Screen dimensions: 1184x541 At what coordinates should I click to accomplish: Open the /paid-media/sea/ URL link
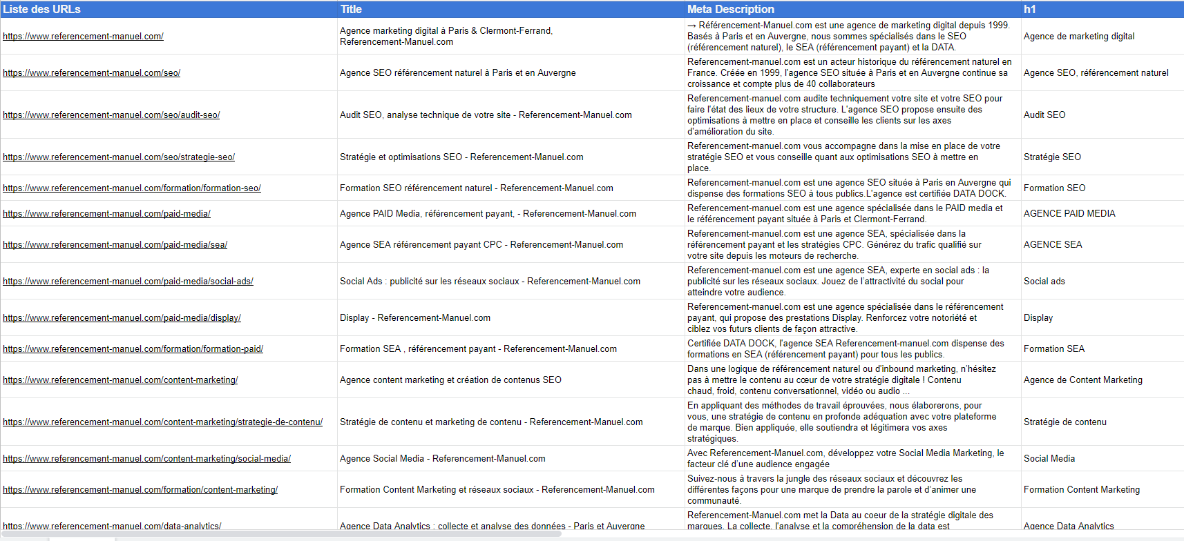115,245
